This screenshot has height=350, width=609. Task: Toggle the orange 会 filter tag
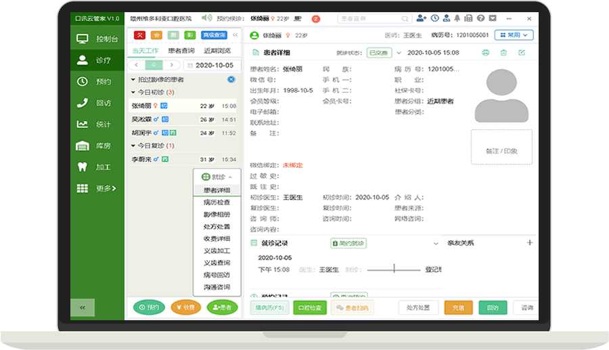click(156, 35)
